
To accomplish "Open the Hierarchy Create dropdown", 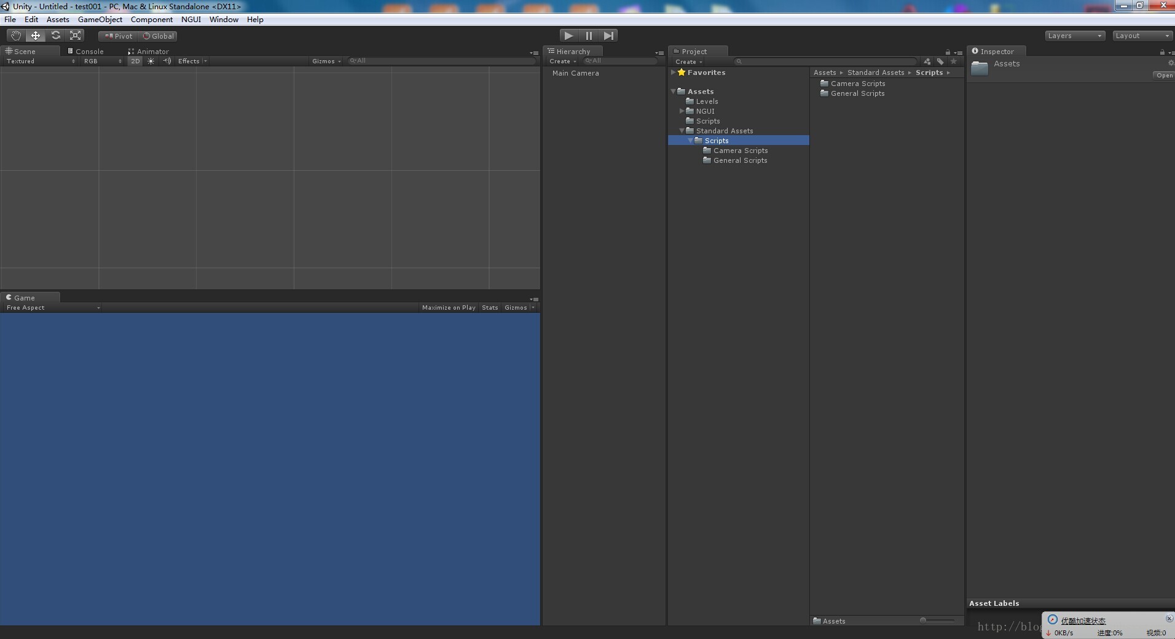I will pyautogui.click(x=563, y=61).
